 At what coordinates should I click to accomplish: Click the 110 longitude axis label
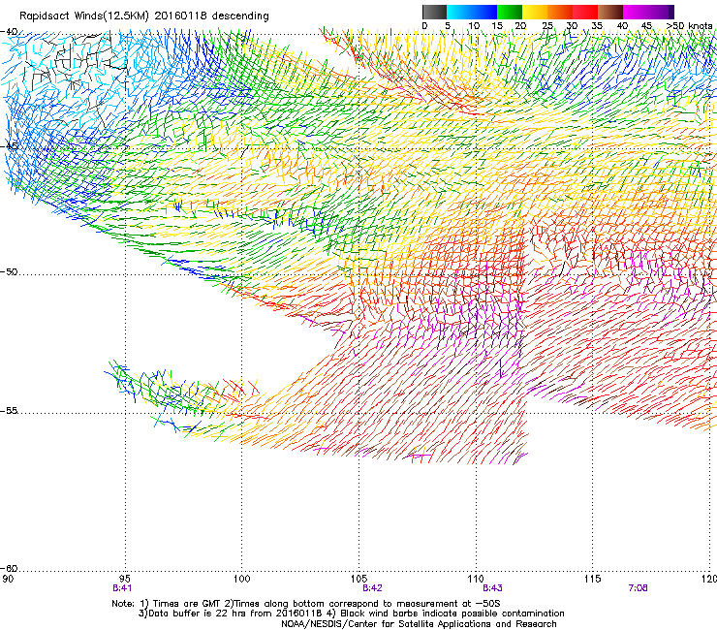click(476, 579)
